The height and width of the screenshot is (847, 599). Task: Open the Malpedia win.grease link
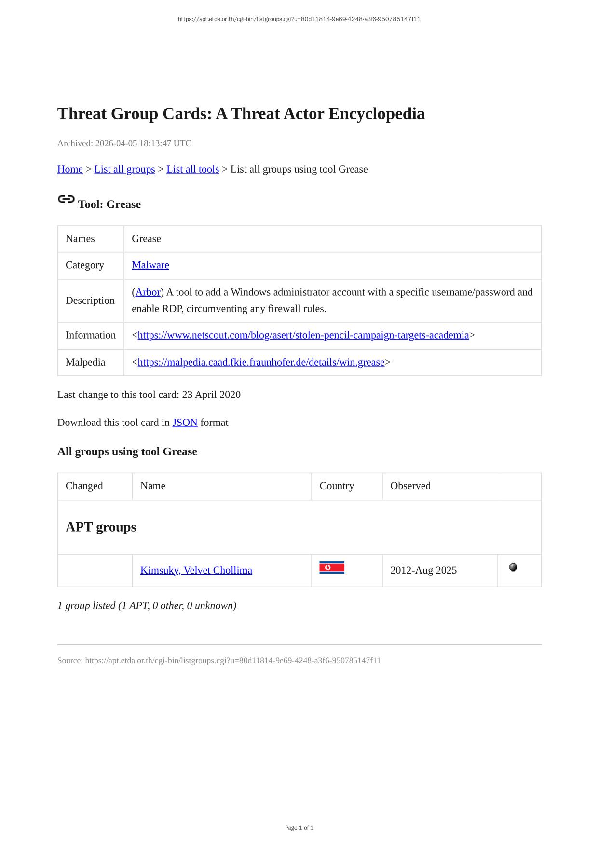[x=261, y=362]
